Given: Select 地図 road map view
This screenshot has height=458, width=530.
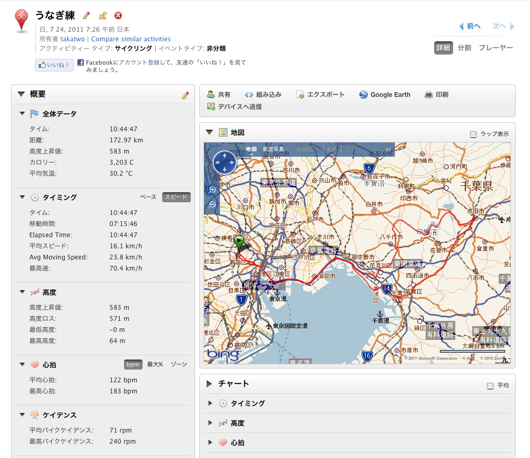Looking at the screenshot, I should pyautogui.click(x=251, y=149).
